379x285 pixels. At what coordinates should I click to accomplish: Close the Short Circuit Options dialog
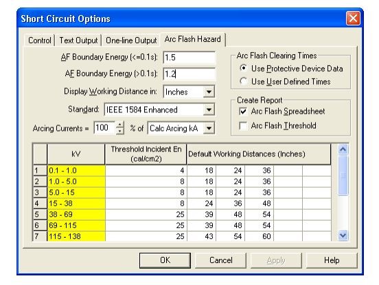pyautogui.click(x=353, y=18)
